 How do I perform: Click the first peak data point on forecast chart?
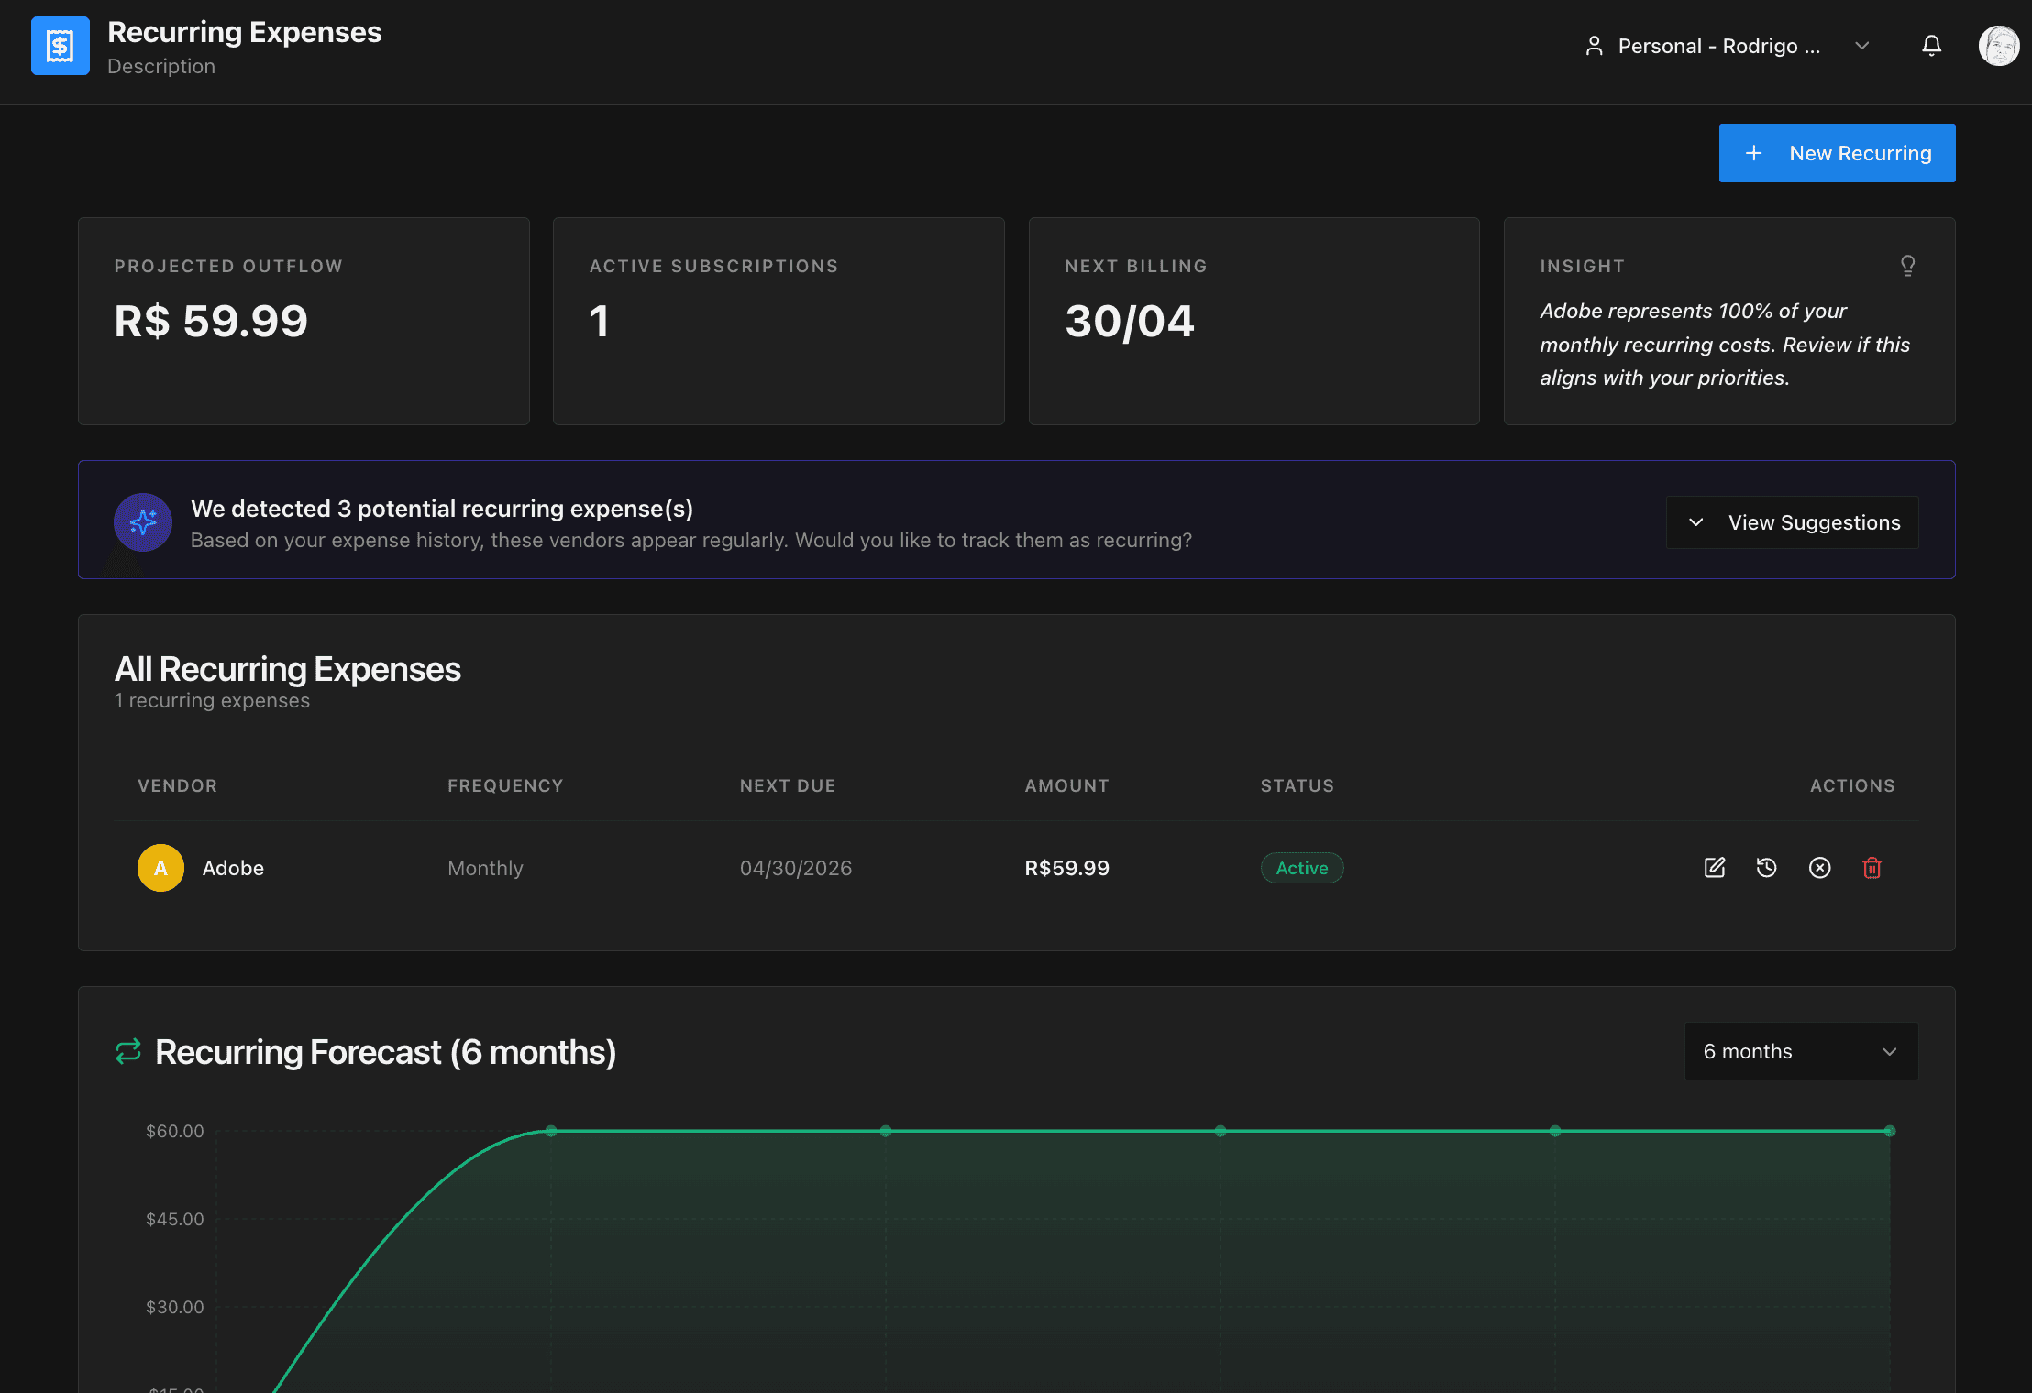551,1131
